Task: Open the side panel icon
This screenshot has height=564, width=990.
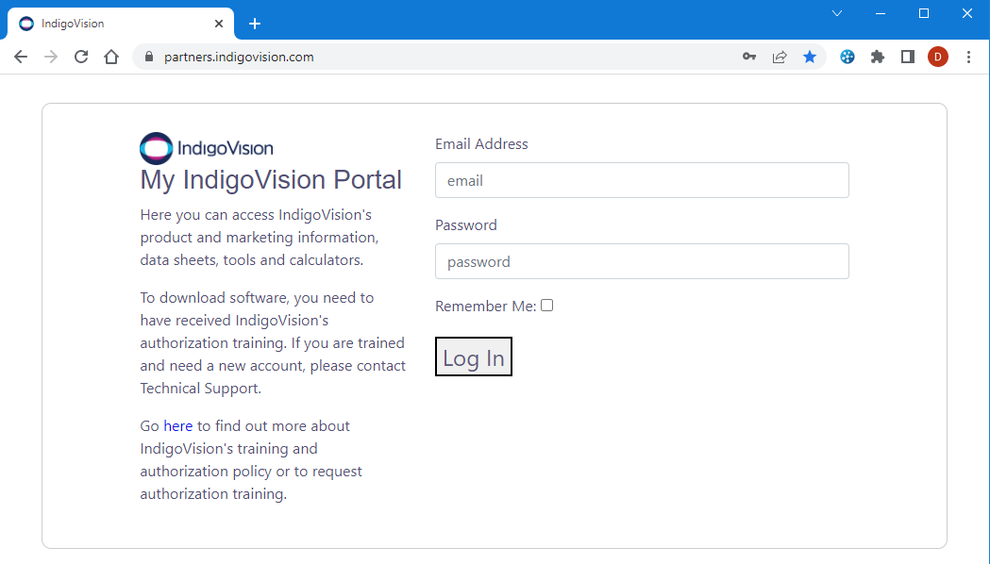Action: click(907, 57)
